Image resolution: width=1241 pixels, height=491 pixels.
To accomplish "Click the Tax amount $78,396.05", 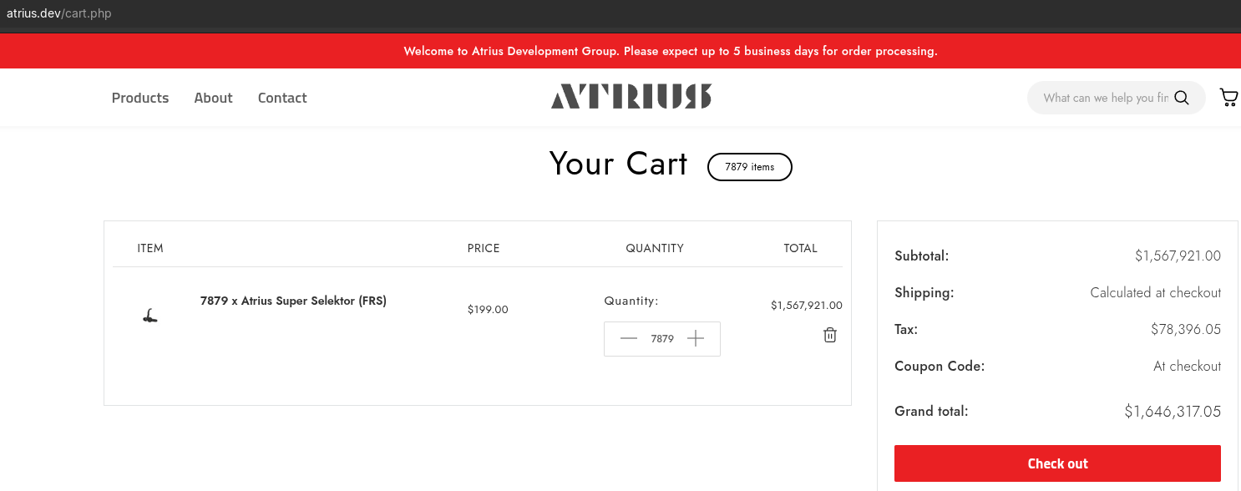I will 1186,330.
